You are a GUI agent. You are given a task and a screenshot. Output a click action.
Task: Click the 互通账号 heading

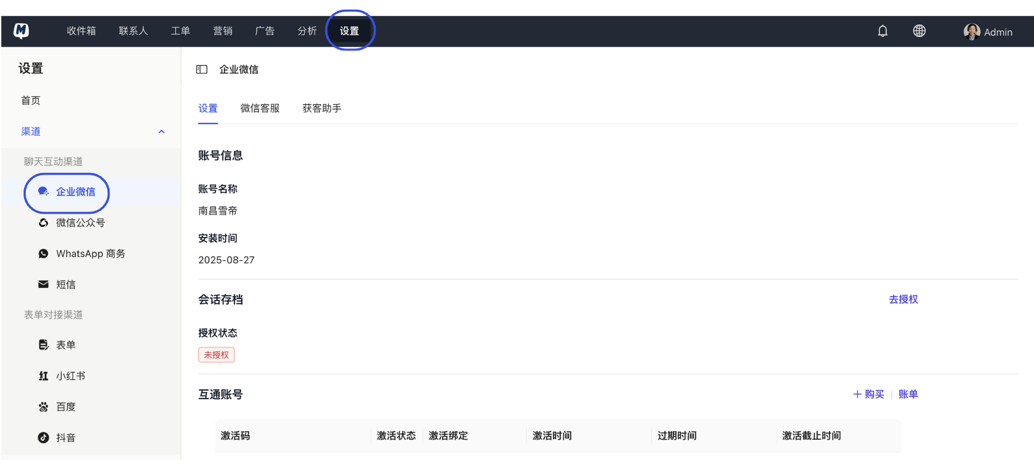click(x=220, y=395)
